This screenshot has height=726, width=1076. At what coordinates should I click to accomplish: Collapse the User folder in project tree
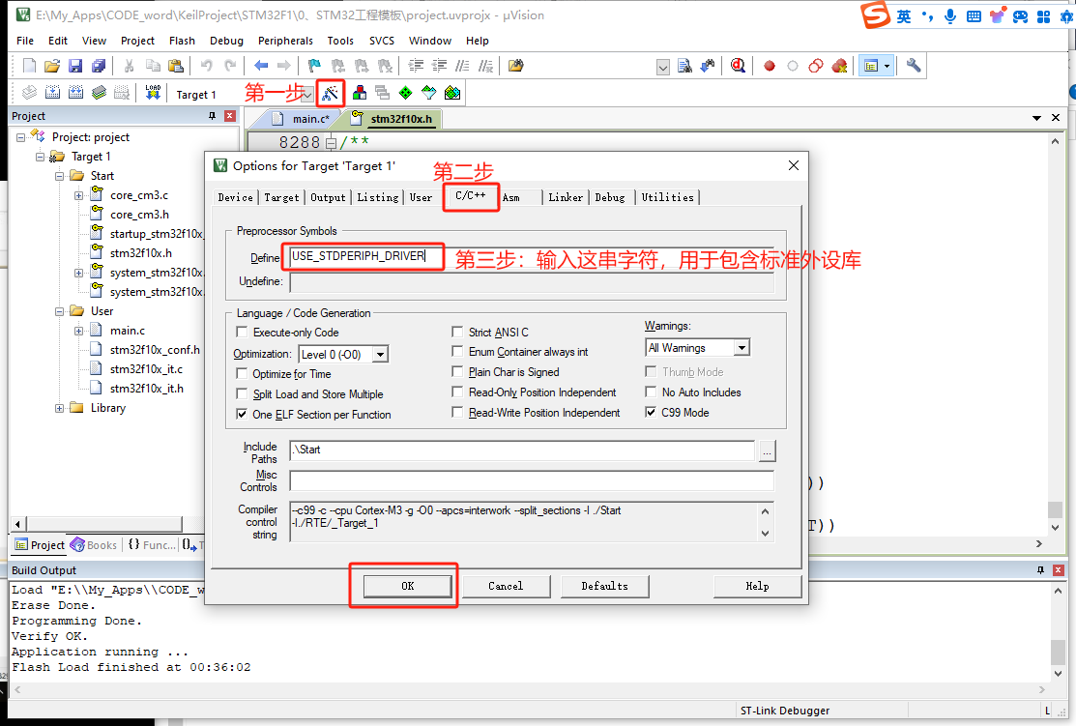(60, 311)
